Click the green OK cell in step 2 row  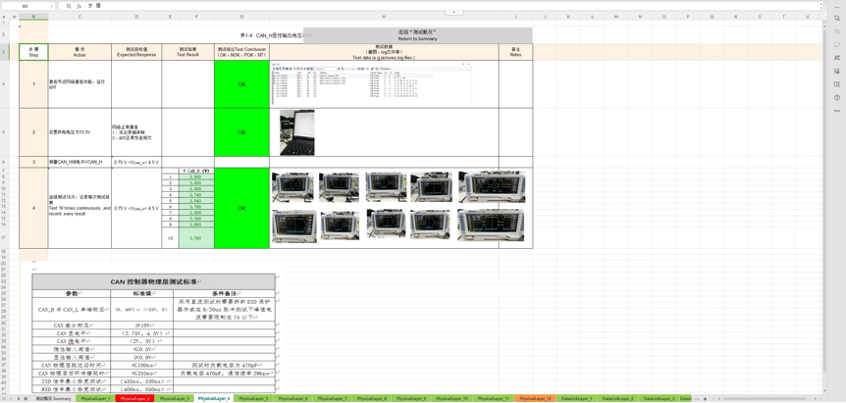(241, 132)
